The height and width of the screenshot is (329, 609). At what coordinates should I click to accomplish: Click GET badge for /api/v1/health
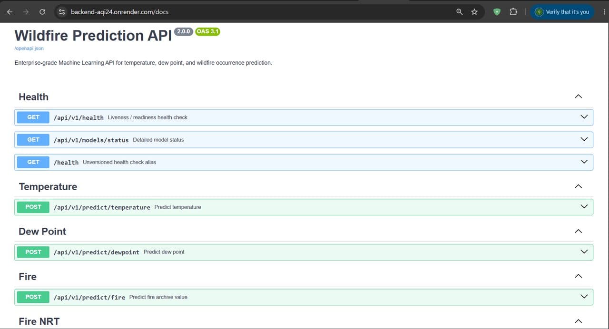coord(33,117)
